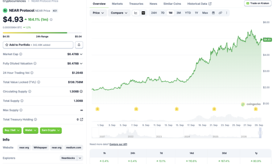Click the news marker near 21. Sep

214,109
